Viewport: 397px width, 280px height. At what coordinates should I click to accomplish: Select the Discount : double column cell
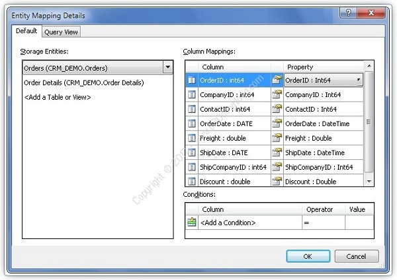click(234, 181)
